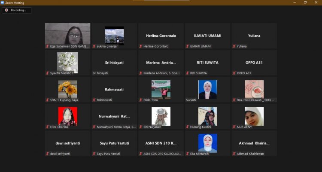This screenshot has width=322, height=172.
Task: Click muted mic icon beside ILMIATI UMAMI label
Action: pyautogui.click(x=187, y=46)
